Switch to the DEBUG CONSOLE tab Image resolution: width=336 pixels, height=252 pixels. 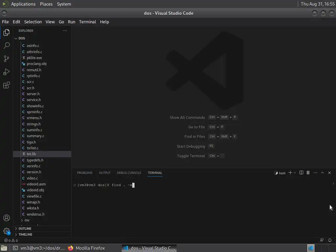point(129,173)
